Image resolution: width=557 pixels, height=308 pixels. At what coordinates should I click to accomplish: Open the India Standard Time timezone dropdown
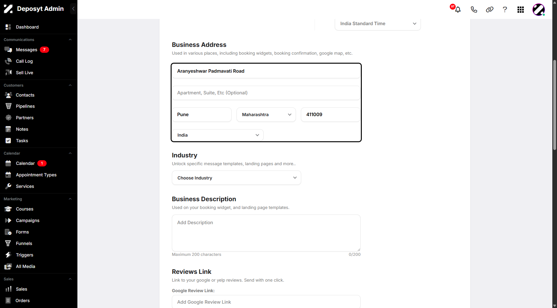coord(378,24)
